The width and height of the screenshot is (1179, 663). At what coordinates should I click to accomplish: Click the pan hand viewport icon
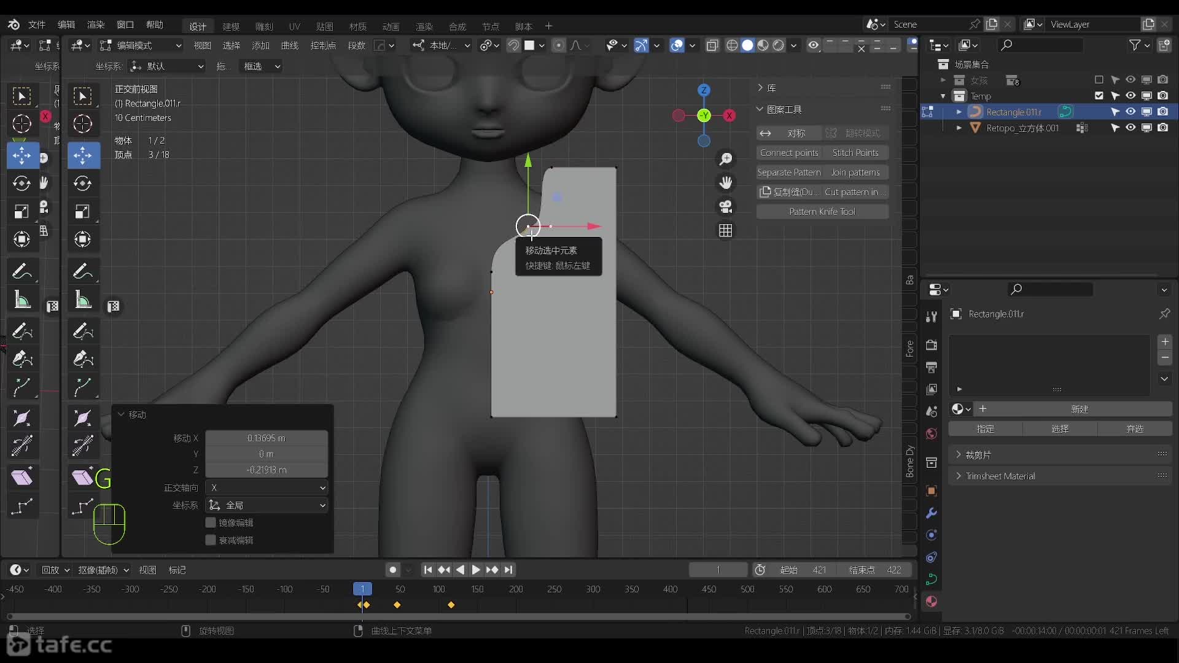[x=726, y=183]
